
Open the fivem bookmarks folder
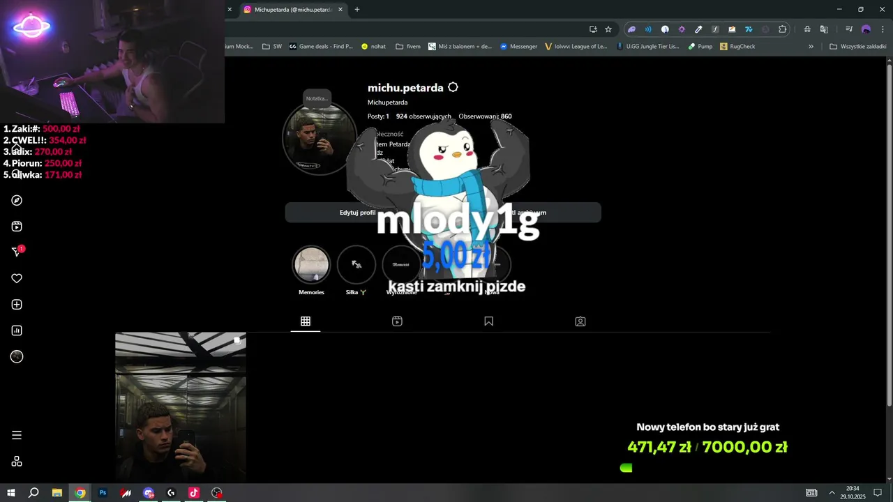pyautogui.click(x=408, y=47)
